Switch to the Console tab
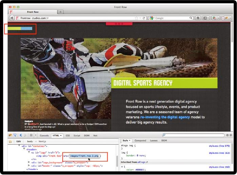 click(44, 136)
